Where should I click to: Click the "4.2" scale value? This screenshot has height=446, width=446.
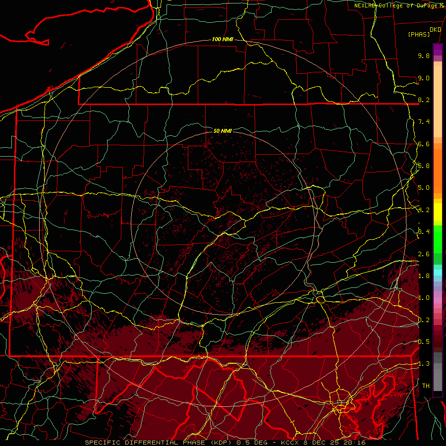(x=424, y=210)
